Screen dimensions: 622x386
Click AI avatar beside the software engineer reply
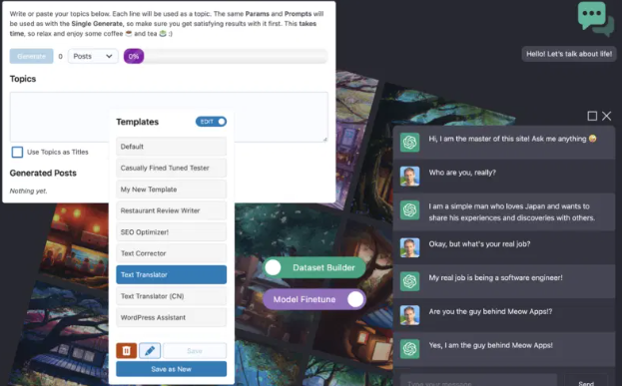pyautogui.click(x=409, y=281)
